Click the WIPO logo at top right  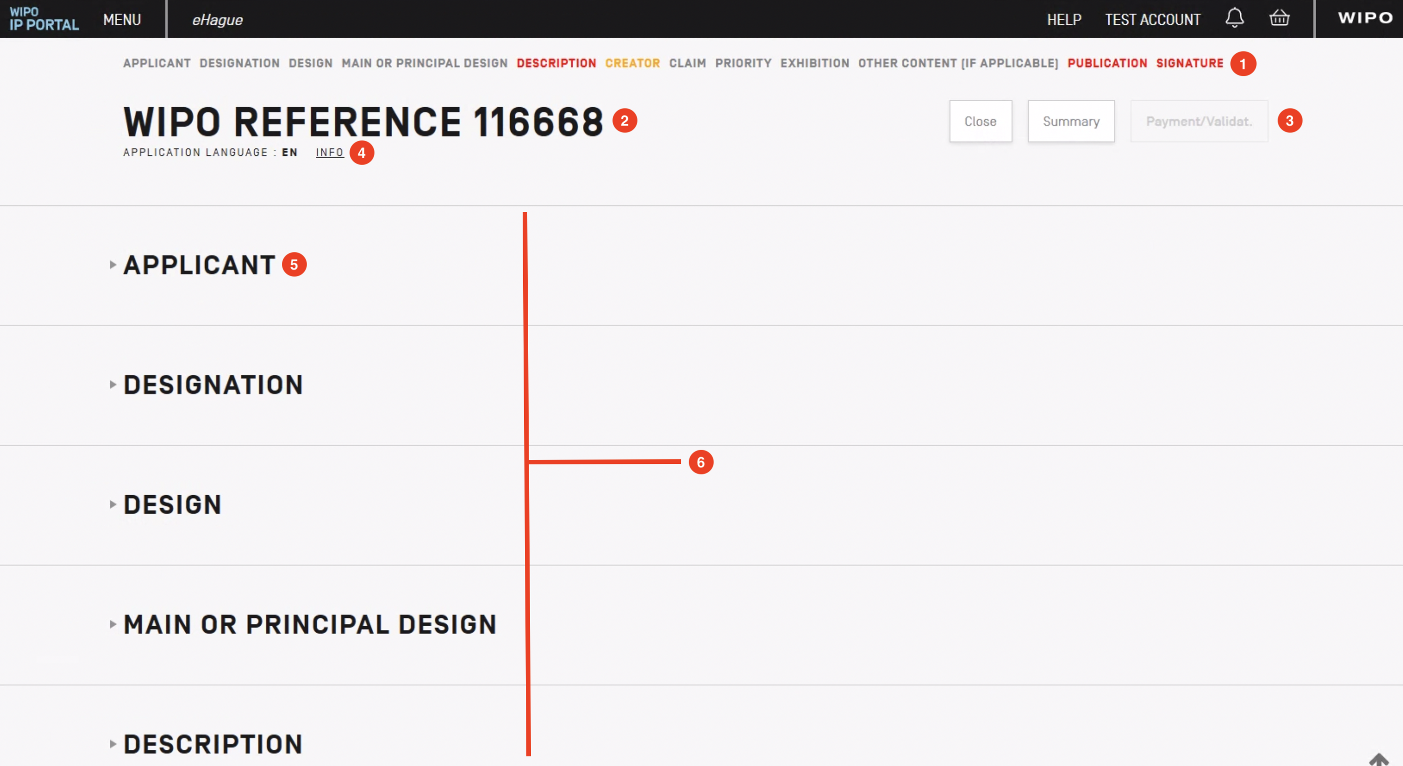[1365, 18]
